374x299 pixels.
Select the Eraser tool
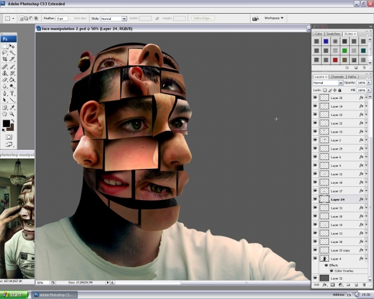pyautogui.click(x=5, y=80)
